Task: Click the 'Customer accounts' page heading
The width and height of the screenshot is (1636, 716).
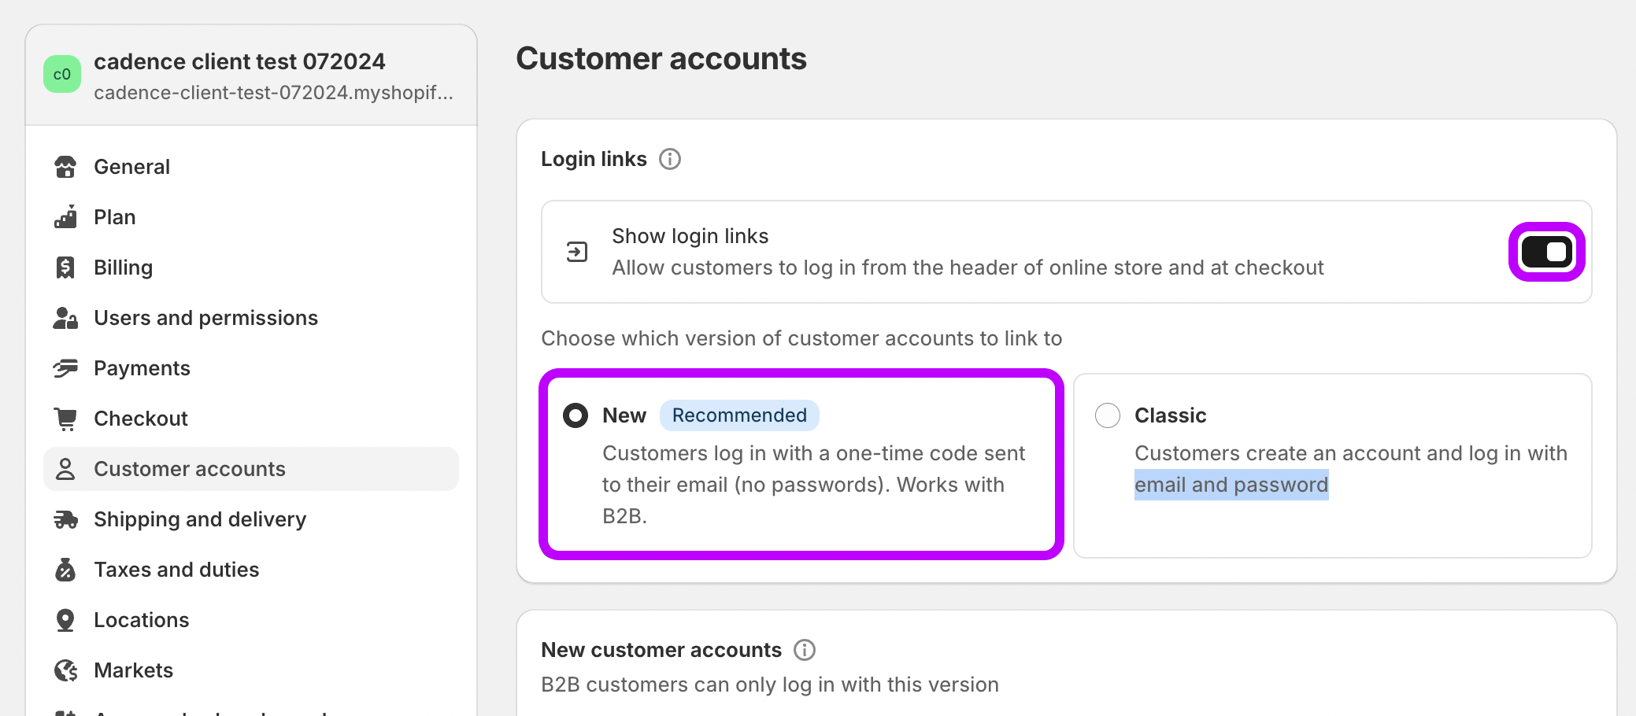Action: click(x=661, y=59)
